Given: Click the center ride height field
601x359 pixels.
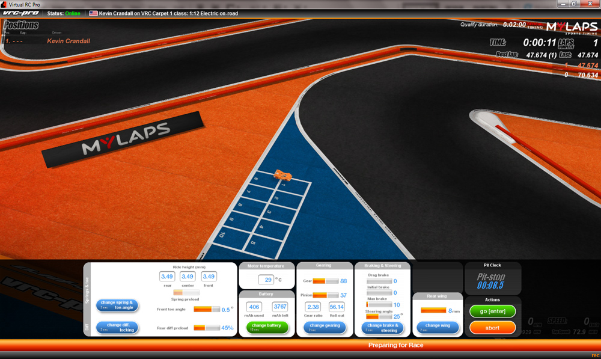Looking at the screenshot, I should (188, 276).
